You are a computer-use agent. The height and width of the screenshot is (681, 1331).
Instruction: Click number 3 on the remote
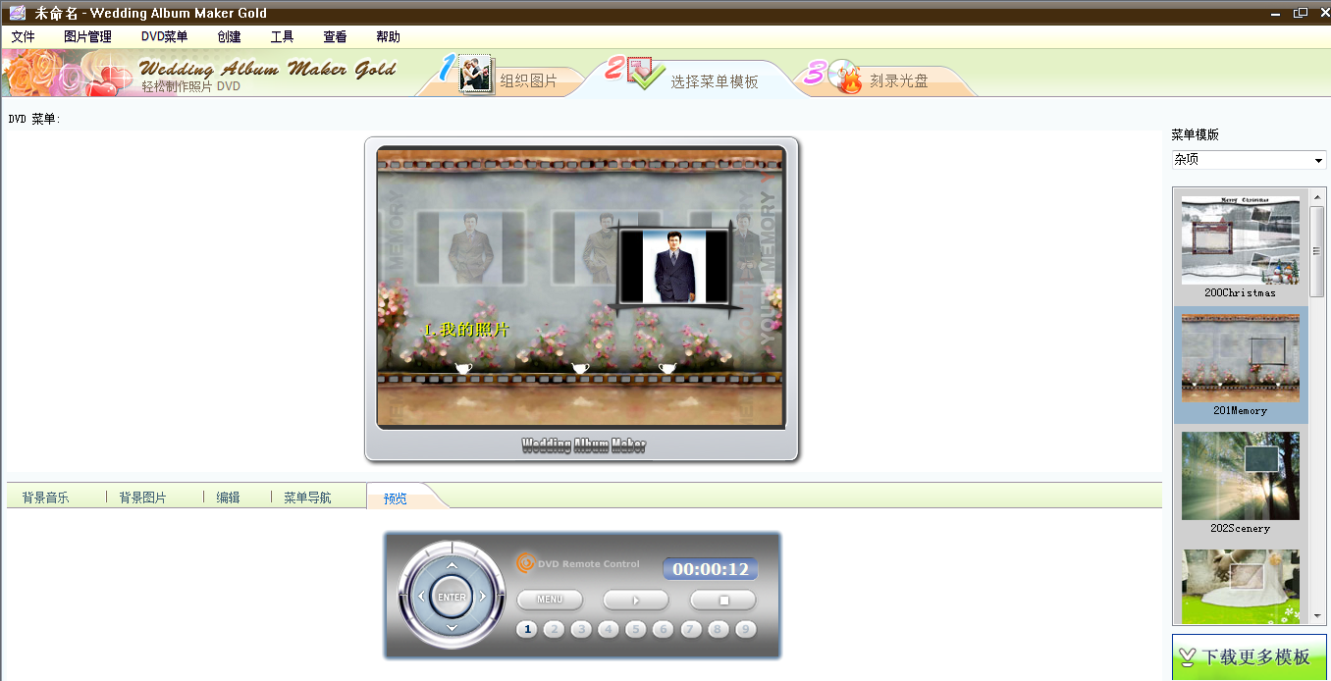[x=582, y=629]
